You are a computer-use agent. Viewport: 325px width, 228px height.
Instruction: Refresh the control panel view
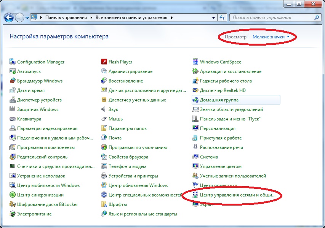point(222,17)
